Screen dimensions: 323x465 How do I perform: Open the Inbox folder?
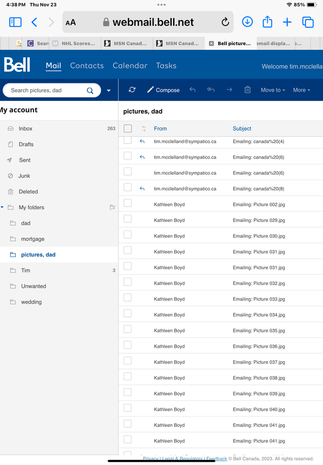point(26,128)
